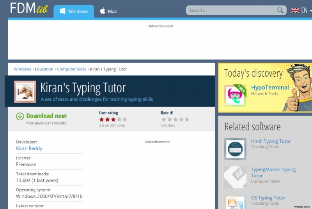The height and width of the screenshot is (209, 312).
Task: Click the FDMlib logo
Action: point(29,8)
